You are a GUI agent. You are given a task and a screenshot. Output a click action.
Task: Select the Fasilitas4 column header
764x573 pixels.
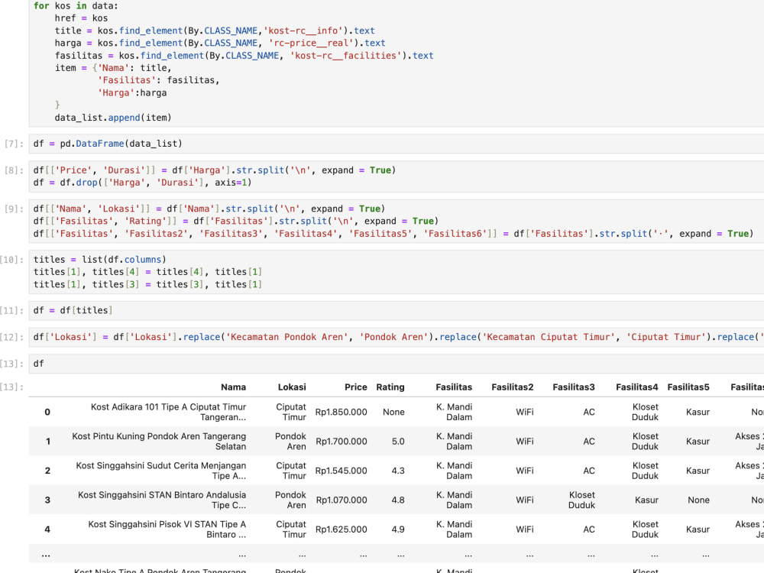(x=637, y=387)
